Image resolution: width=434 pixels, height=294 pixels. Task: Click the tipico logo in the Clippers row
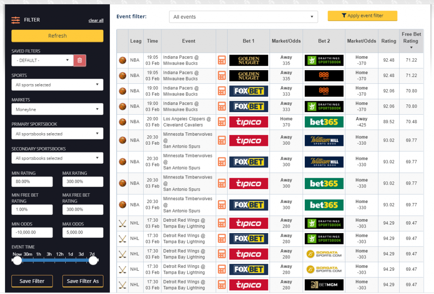coord(248,122)
